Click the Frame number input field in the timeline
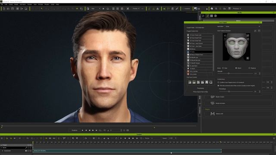This screenshot has width=276, height=155. pos(155,139)
